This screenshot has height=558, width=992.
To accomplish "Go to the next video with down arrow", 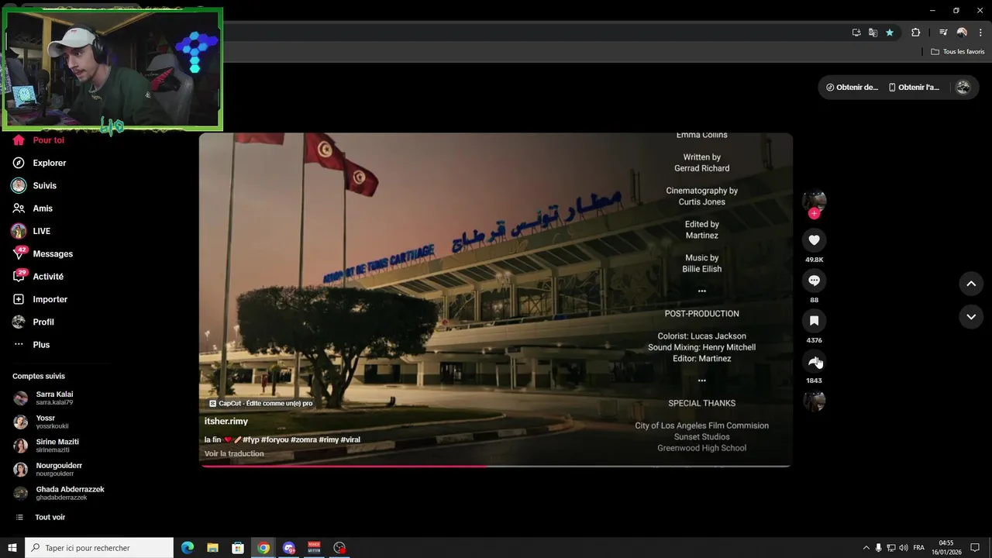I will click(971, 316).
